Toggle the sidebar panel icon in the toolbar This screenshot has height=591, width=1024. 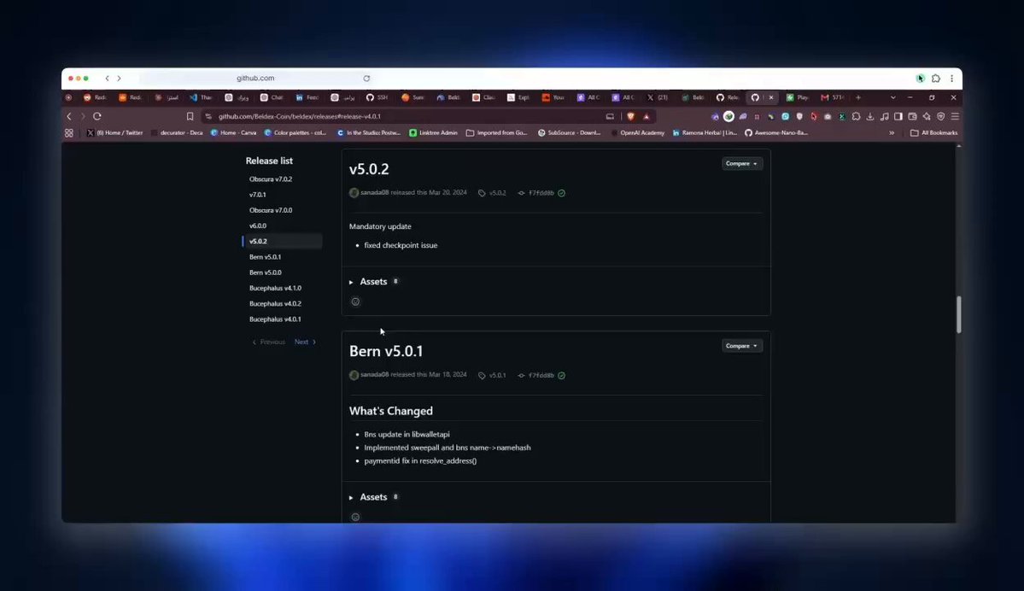(x=898, y=116)
